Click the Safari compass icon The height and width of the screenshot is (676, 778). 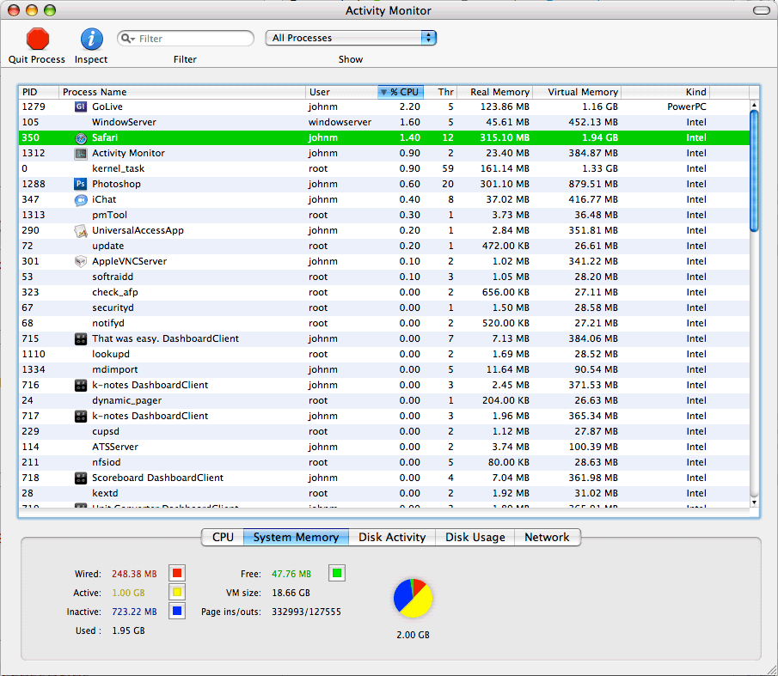tap(81, 137)
